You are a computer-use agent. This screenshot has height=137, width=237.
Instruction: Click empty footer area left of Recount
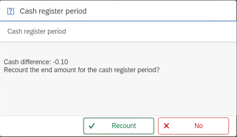click(42, 126)
